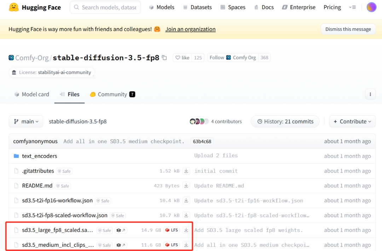Click the Safe badge beside sd3.5-t2i-fp16-workflow.json
The image size is (382, 251).
[103, 201]
